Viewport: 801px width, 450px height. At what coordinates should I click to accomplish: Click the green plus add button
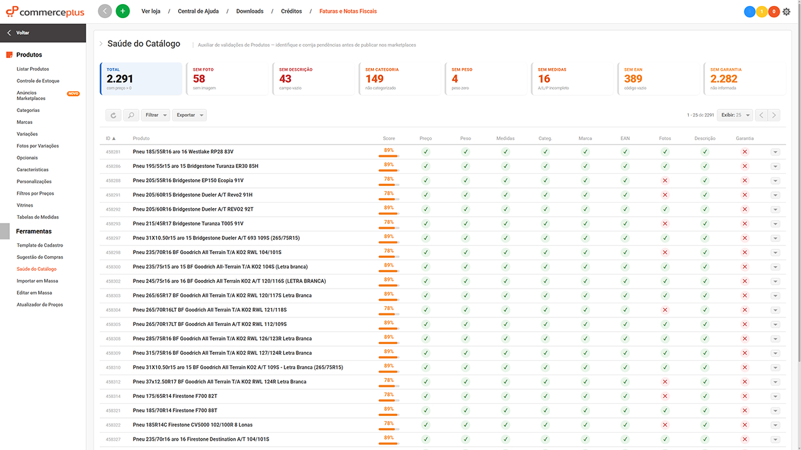pyautogui.click(x=123, y=11)
